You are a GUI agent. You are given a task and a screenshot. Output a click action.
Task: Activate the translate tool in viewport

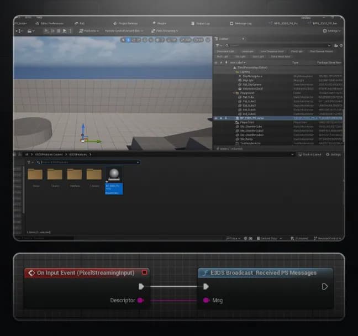[x=128, y=40]
